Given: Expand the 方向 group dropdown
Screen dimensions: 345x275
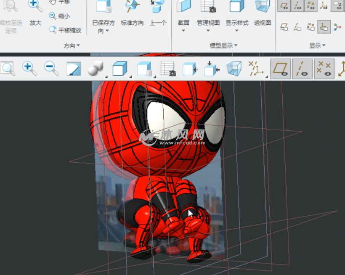Looking at the screenshot, I should (72, 45).
